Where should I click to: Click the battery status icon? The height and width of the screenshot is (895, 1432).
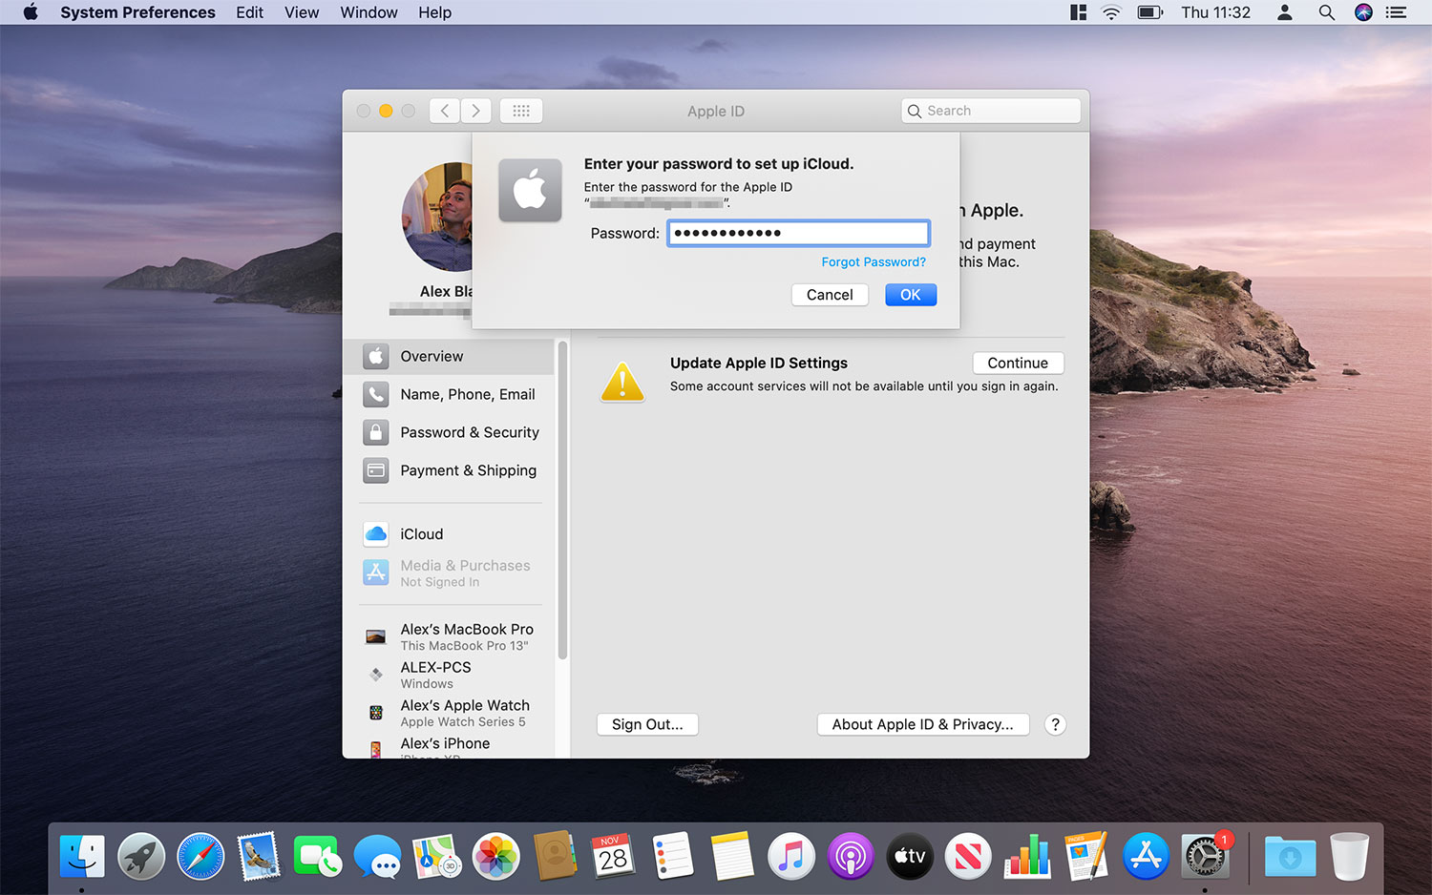click(x=1149, y=12)
